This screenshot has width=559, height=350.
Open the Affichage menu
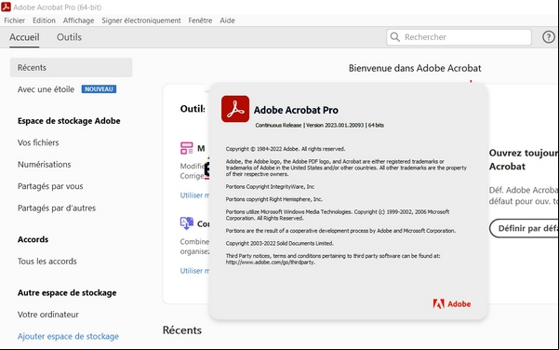pyautogui.click(x=78, y=20)
